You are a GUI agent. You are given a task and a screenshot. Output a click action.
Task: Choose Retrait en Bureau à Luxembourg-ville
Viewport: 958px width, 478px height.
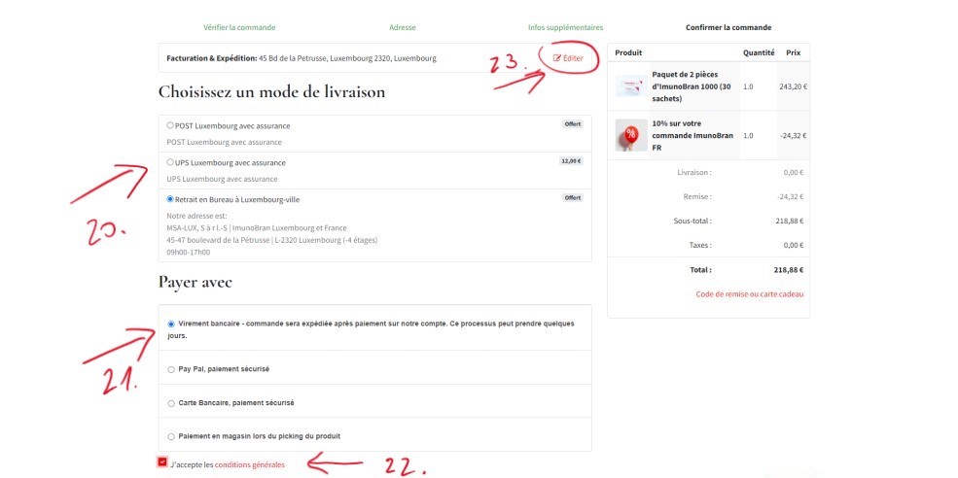pyautogui.click(x=171, y=198)
